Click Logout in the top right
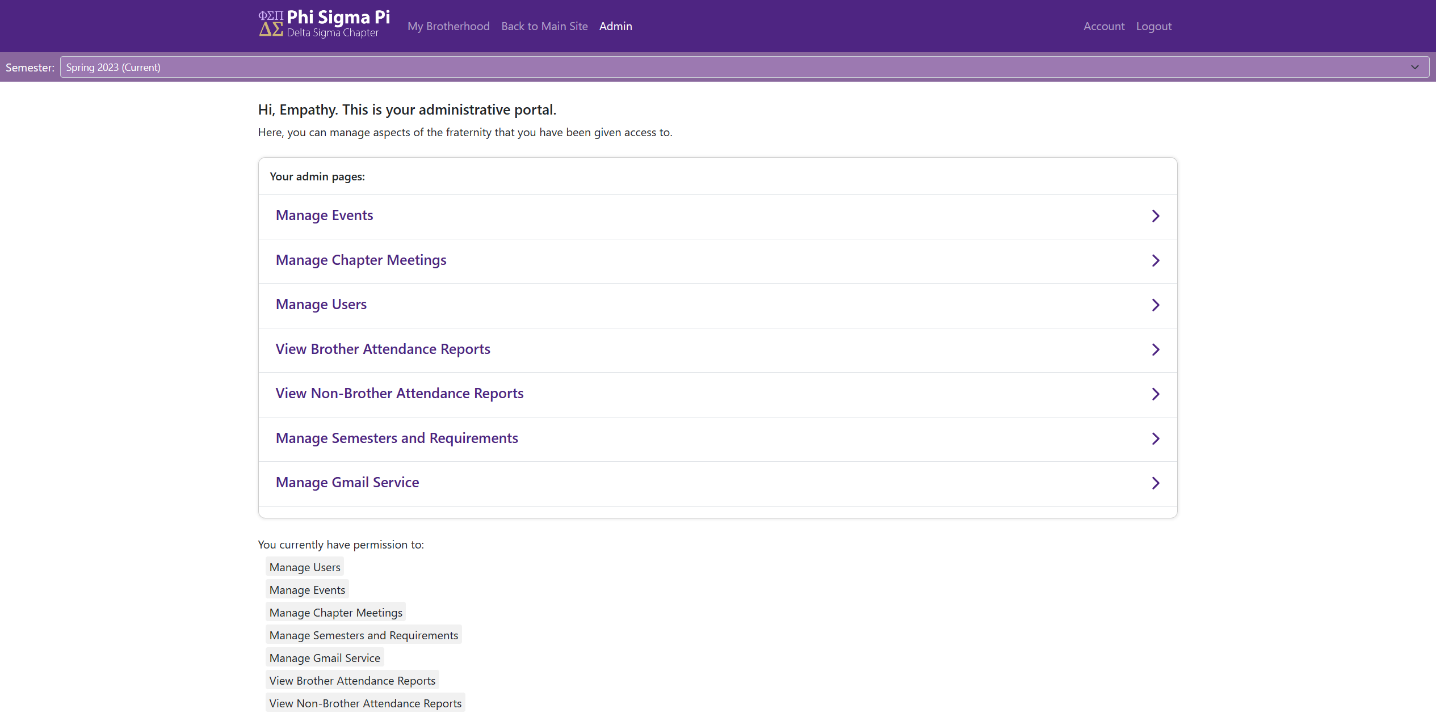Image resolution: width=1436 pixels, height=713 pixels. [1154, 26]
